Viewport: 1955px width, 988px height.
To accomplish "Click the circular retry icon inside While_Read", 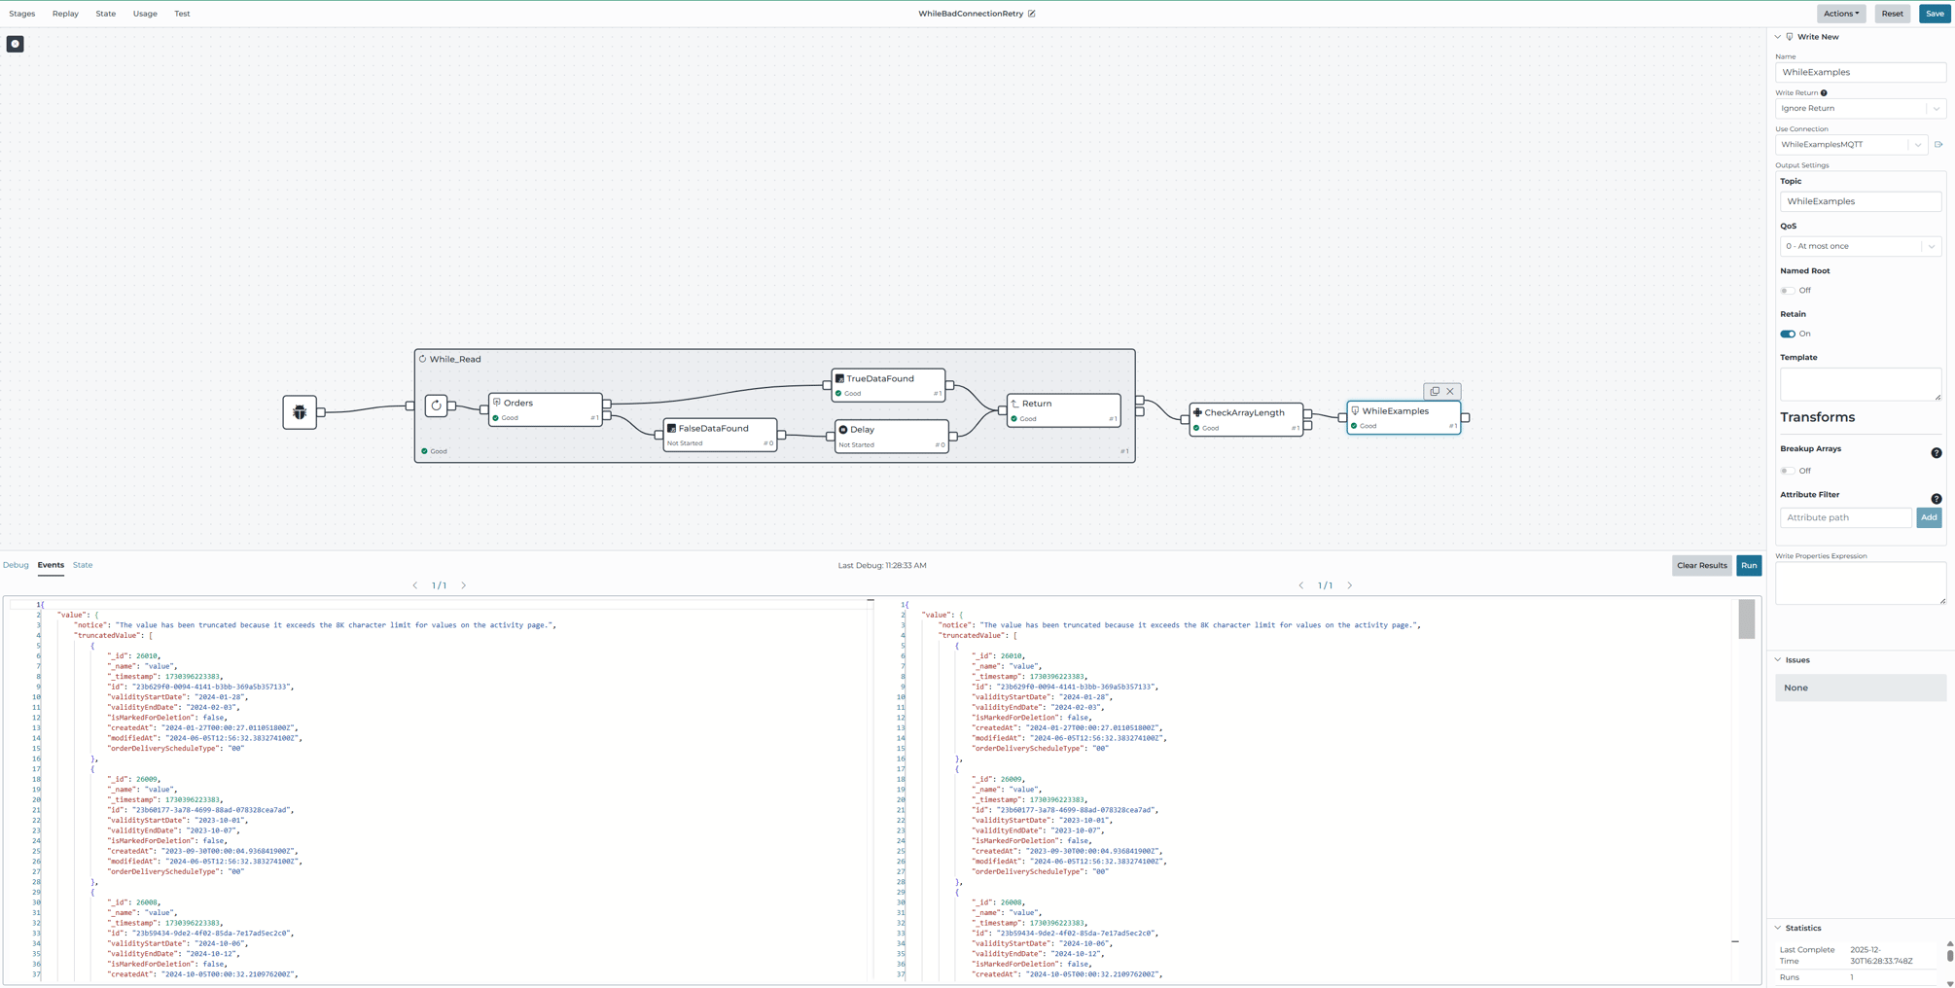I will point(436,406).
